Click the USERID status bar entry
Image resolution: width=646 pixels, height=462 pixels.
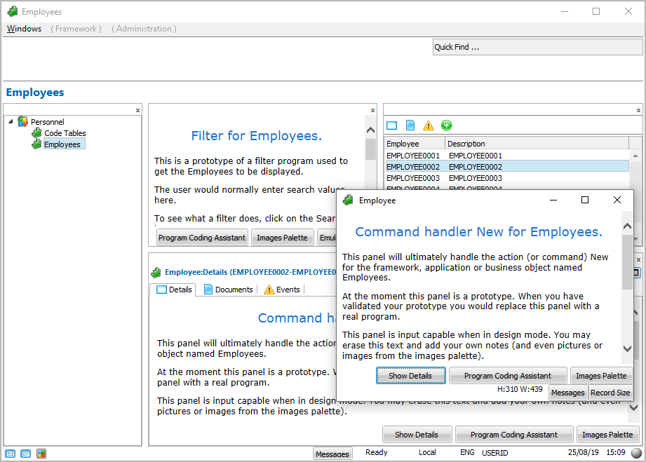494,453
